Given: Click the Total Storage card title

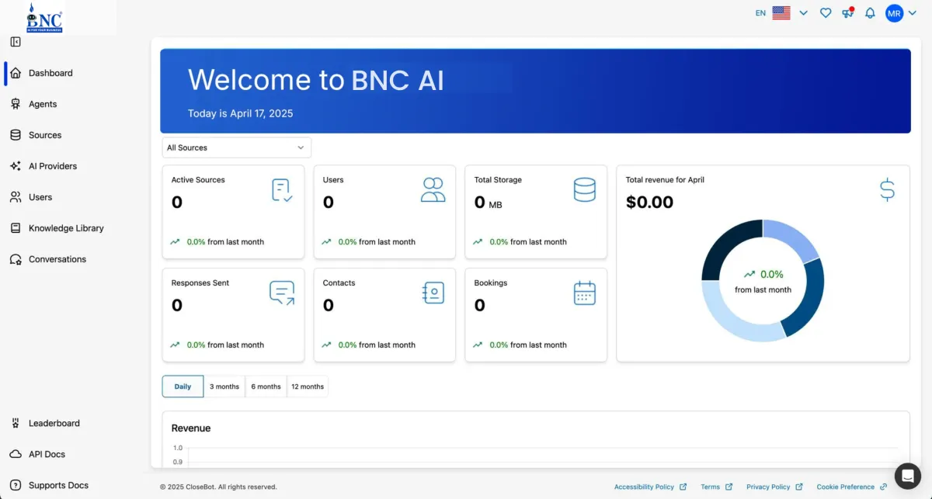Looking at the screenshot, I should (x=498, y=180).
